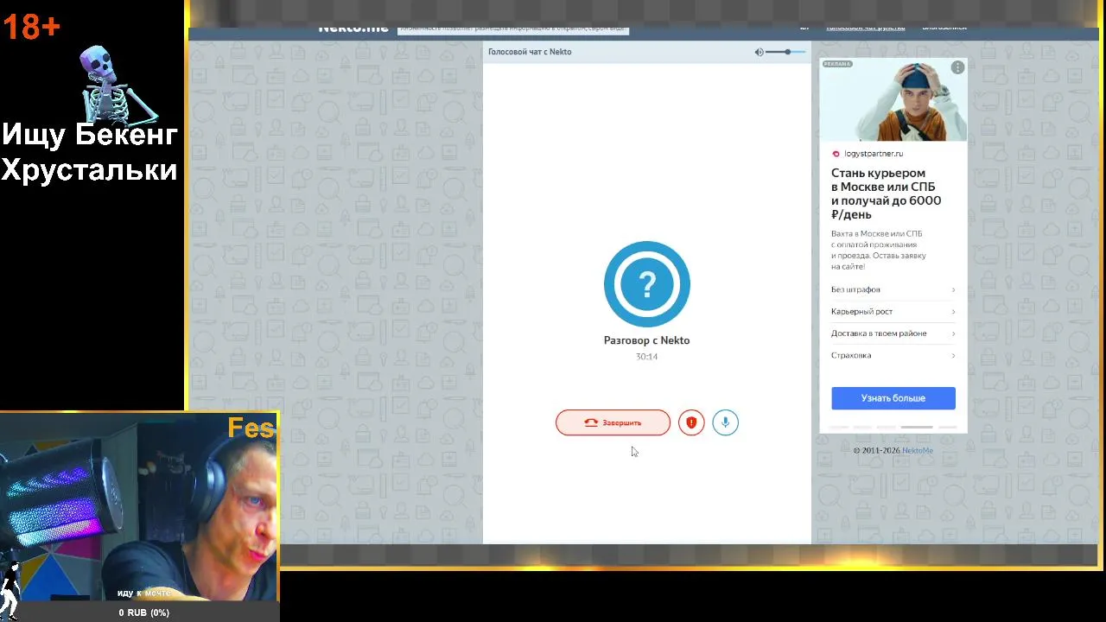Click the NektoMe footer link
The width and height of the screenshot is (1106, 622).
point(918,450)
